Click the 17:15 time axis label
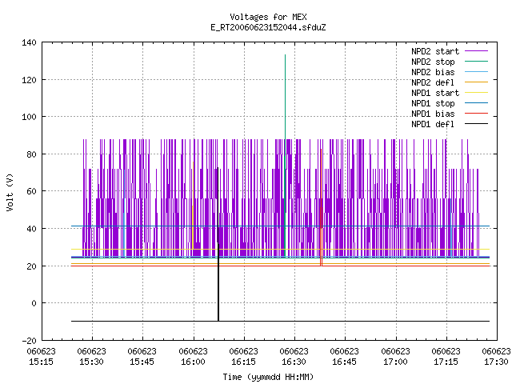Viewport: 512px width, 384px height. [446, 362]
